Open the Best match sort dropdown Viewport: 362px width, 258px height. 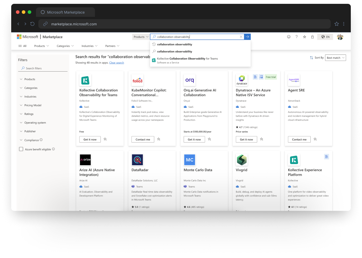point(336,58)
